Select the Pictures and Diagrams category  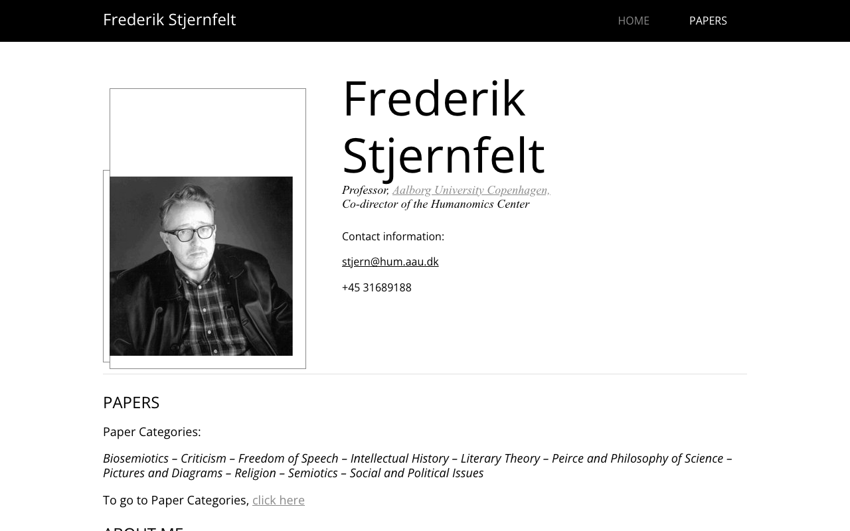(163, 473)
